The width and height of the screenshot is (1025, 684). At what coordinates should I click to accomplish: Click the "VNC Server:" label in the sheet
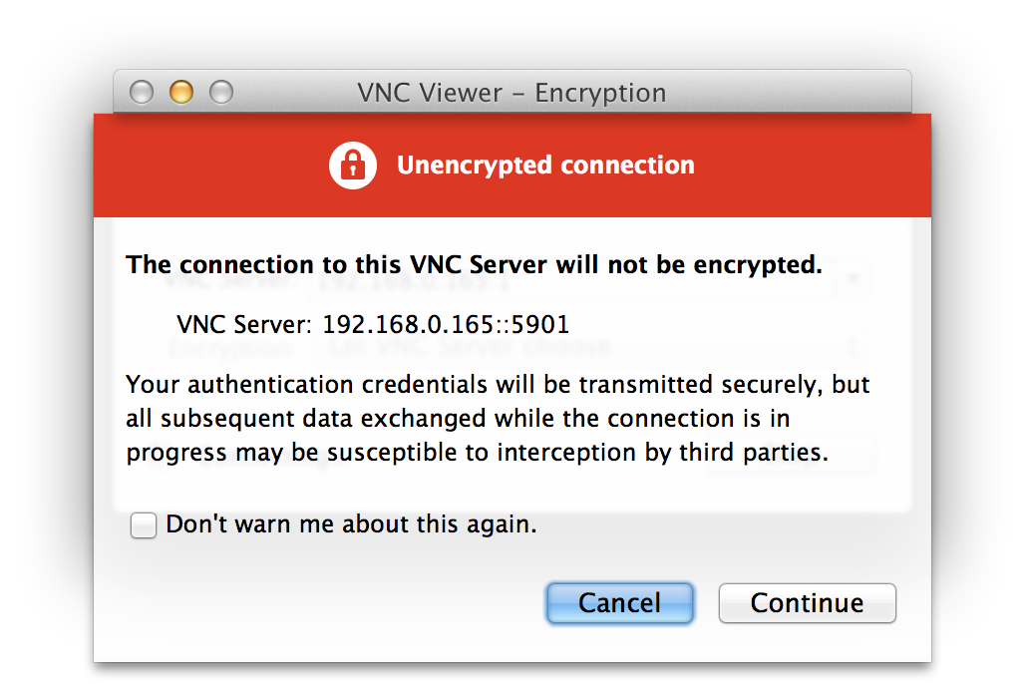(x=244, y=324)
